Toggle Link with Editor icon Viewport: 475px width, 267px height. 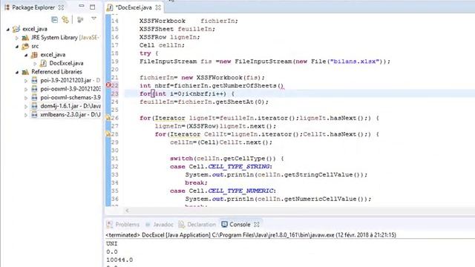pos(65,20)
